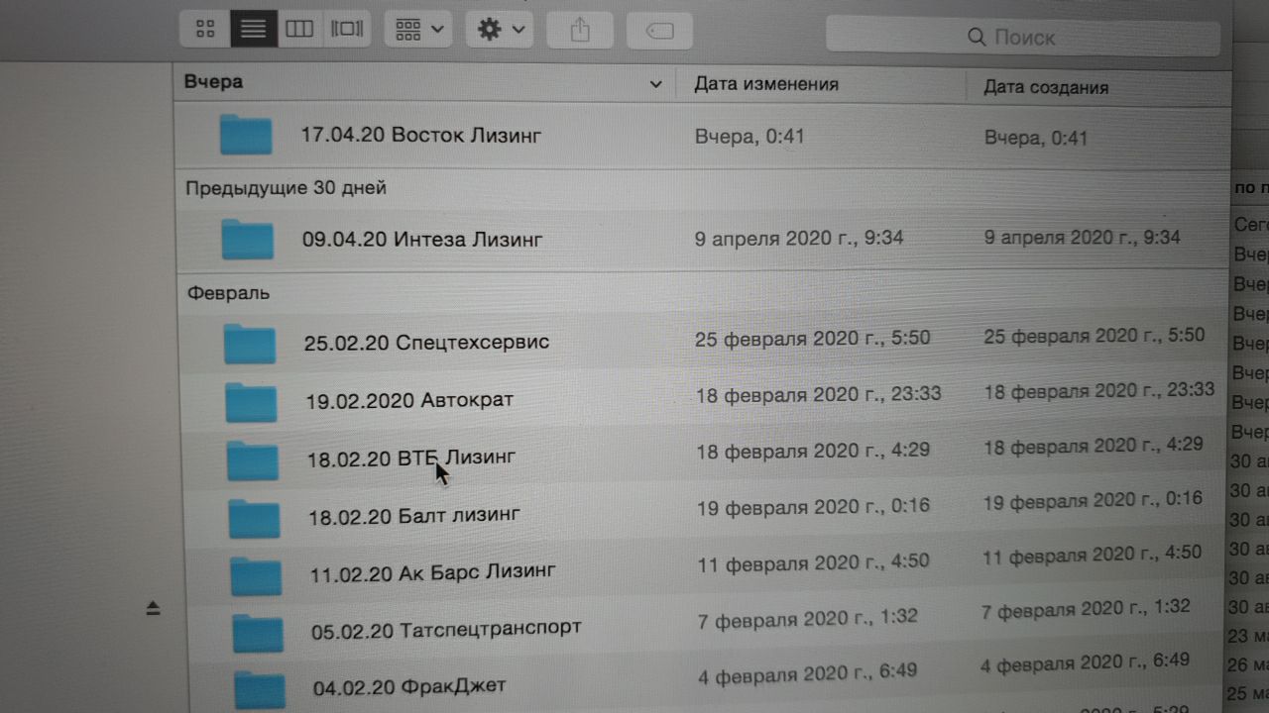
Task: Click the folder icon of 25.02.20 Спецтехсервис
Action: click(x=249, y=343)
